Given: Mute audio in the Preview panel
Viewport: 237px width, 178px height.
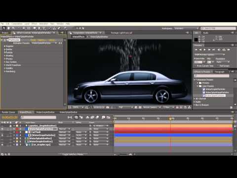Looking at the screenshot, I should tap(219, 49).
